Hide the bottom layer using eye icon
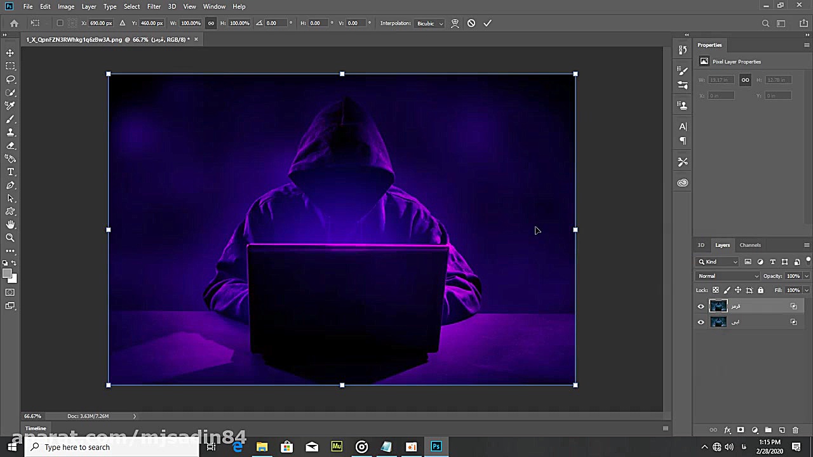The image size is (813, 457). coord(701,322)
